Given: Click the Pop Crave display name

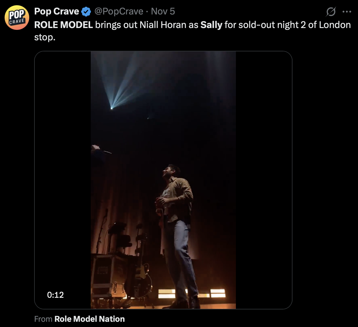Looking at the screenshot, I should click(57, 12).
